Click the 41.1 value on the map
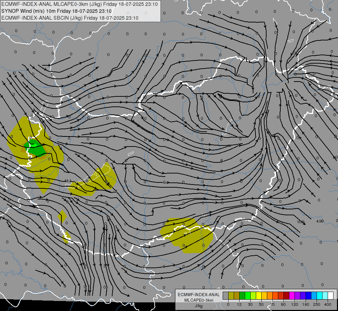 point(68,181)
